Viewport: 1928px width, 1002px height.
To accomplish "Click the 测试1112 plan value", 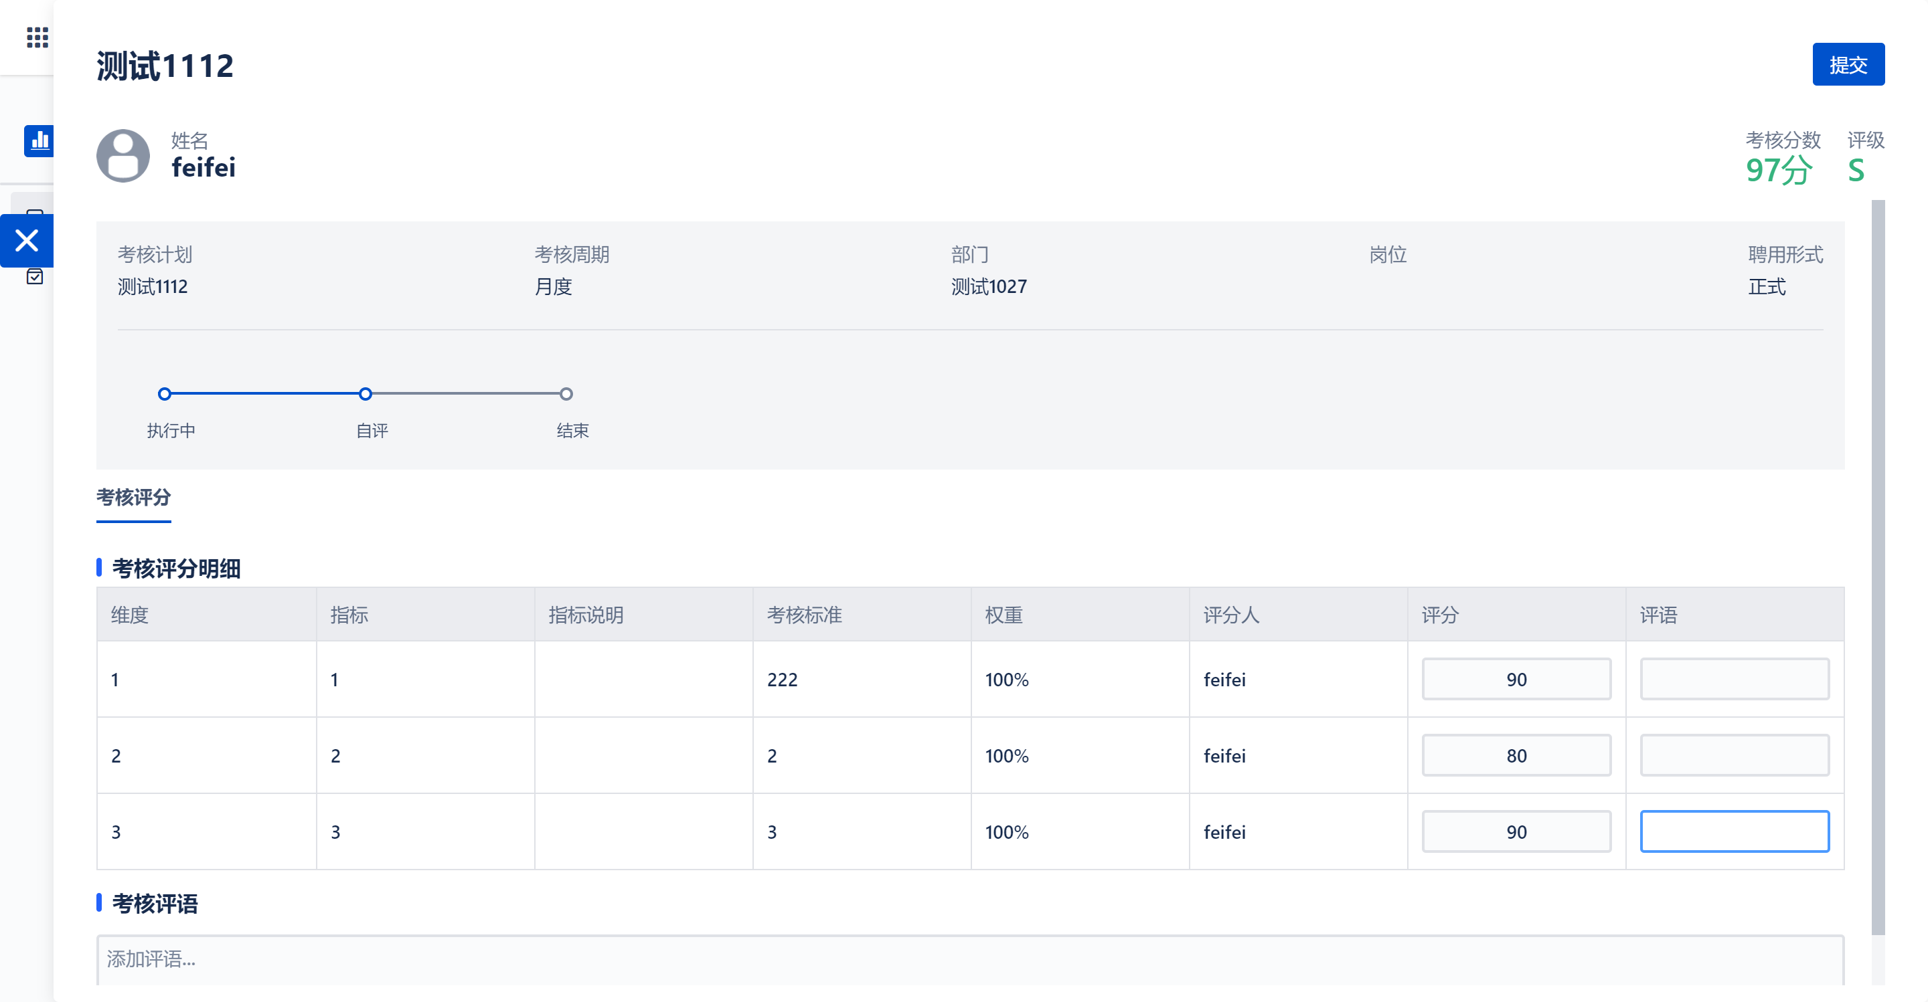I will pyautogui.click(x=153, y=286).
